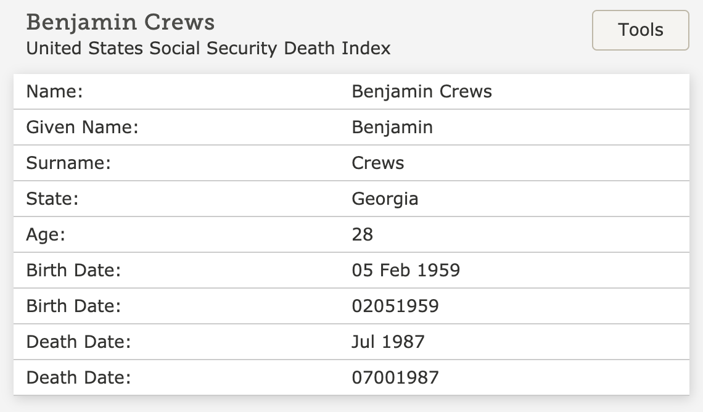The height and width of the screenshot is (412, 703).
Task: Click the Benjamin Crews page heading
Action: point(120,22)
